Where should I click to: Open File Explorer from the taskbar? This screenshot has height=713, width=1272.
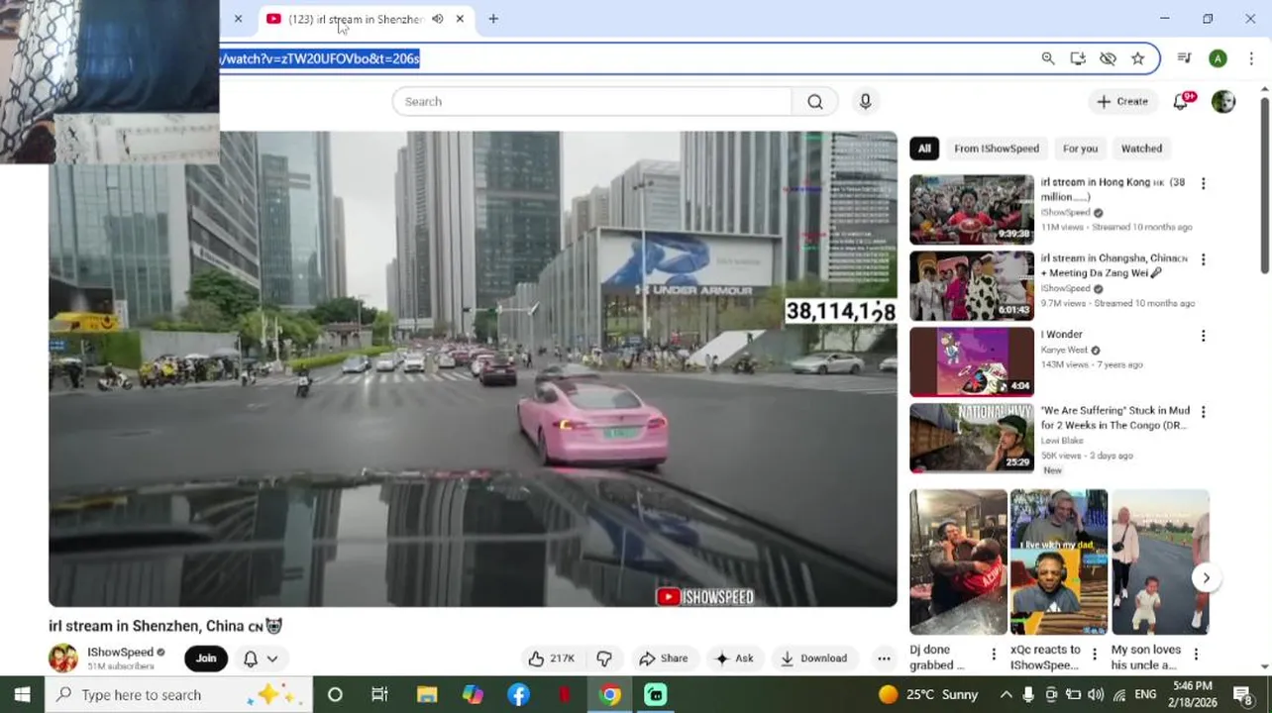point(427,694)
